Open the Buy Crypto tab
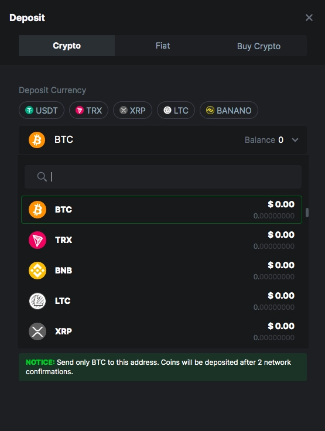Viewport: 325px width, 431px height. 259,46
